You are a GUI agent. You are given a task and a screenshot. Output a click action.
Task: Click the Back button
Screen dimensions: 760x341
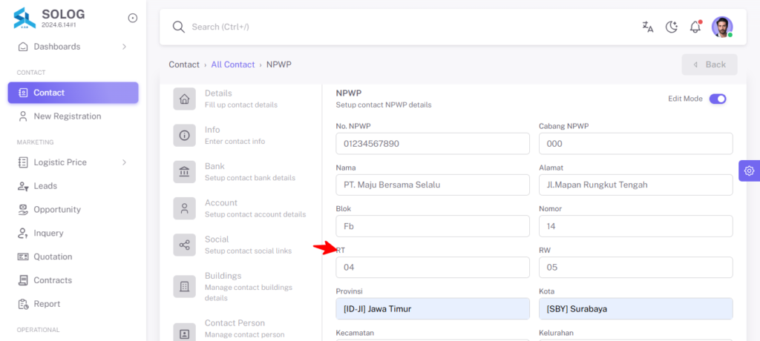click(710, 64)
